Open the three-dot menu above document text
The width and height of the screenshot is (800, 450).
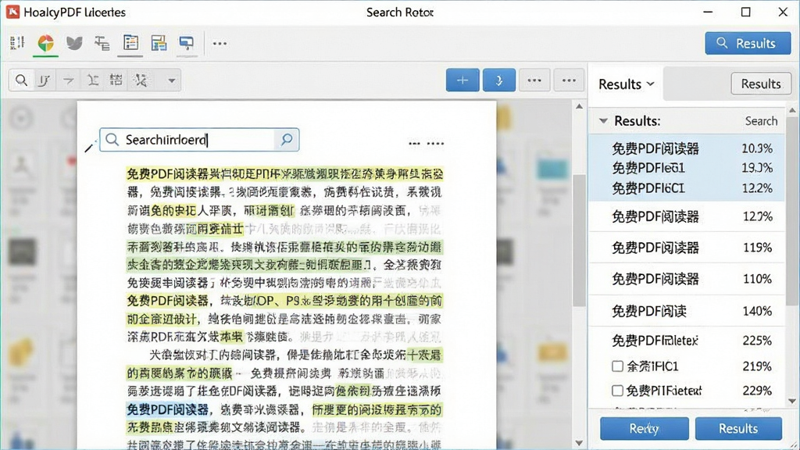pos(414,144)
